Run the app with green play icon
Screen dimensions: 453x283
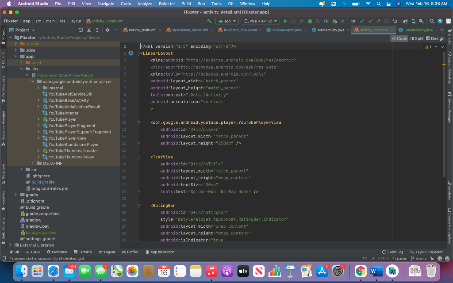coord(285,21)
